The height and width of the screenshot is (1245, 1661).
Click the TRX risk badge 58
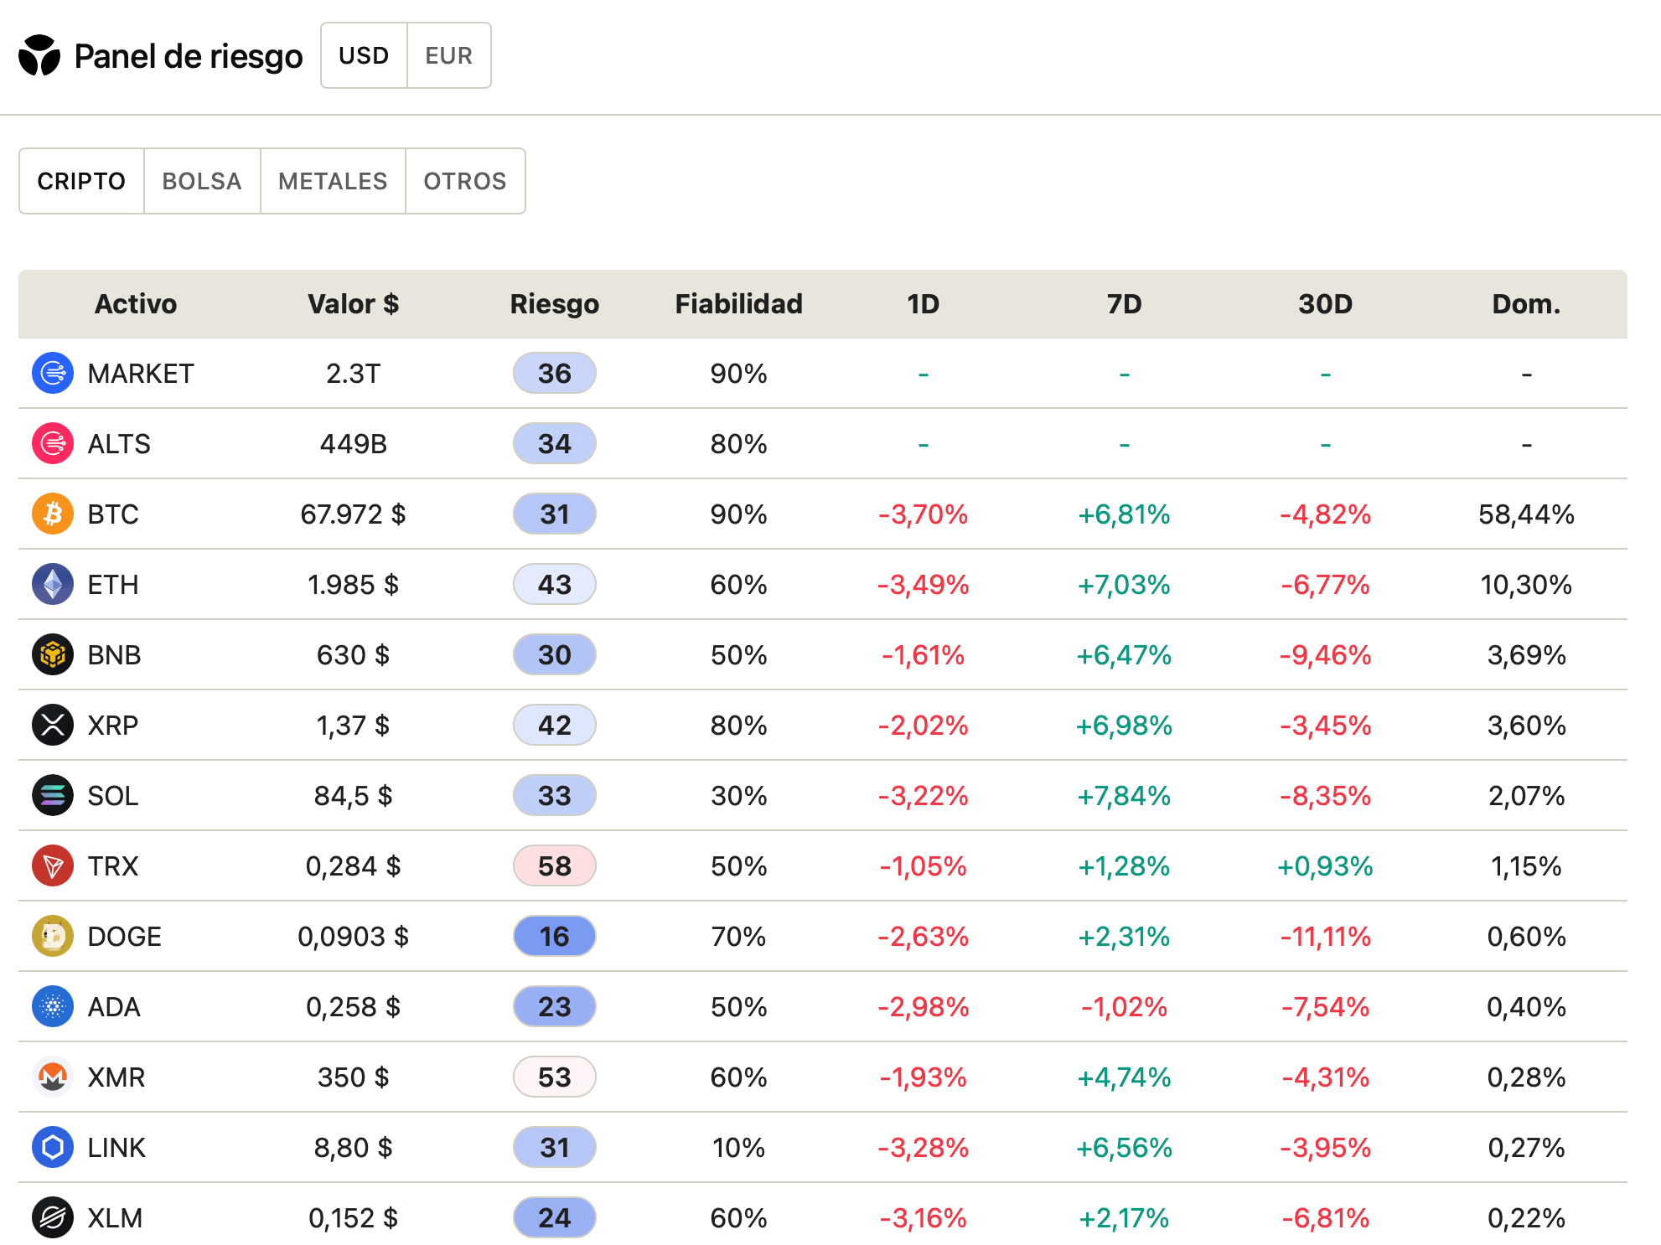[554, 865]
